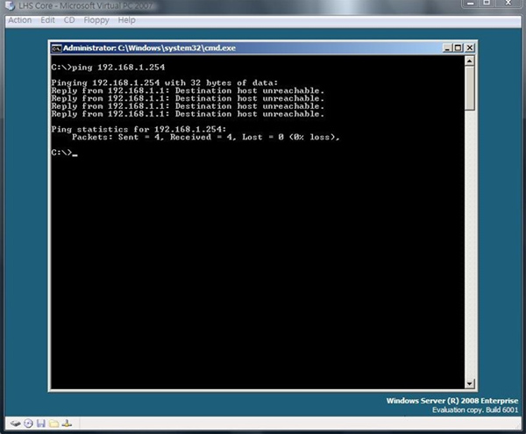
Task: Click the console vertical scrollbar thumb
Action: [x=469, y=88]
